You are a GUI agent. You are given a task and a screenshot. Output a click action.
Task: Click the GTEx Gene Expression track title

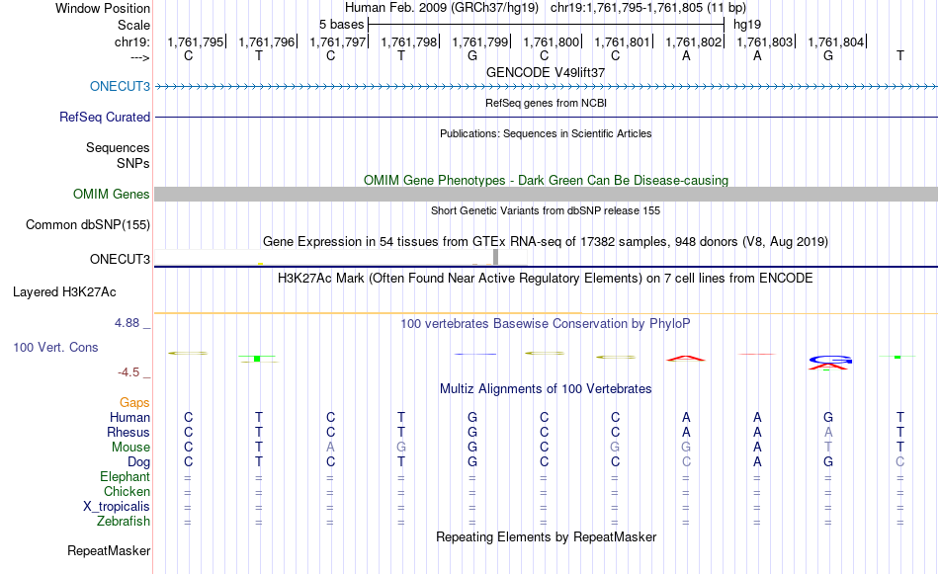[x=546, y=242]
